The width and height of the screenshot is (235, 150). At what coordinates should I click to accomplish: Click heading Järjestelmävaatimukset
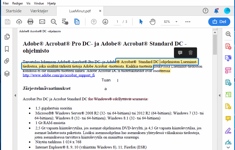(x=47, y=88)
